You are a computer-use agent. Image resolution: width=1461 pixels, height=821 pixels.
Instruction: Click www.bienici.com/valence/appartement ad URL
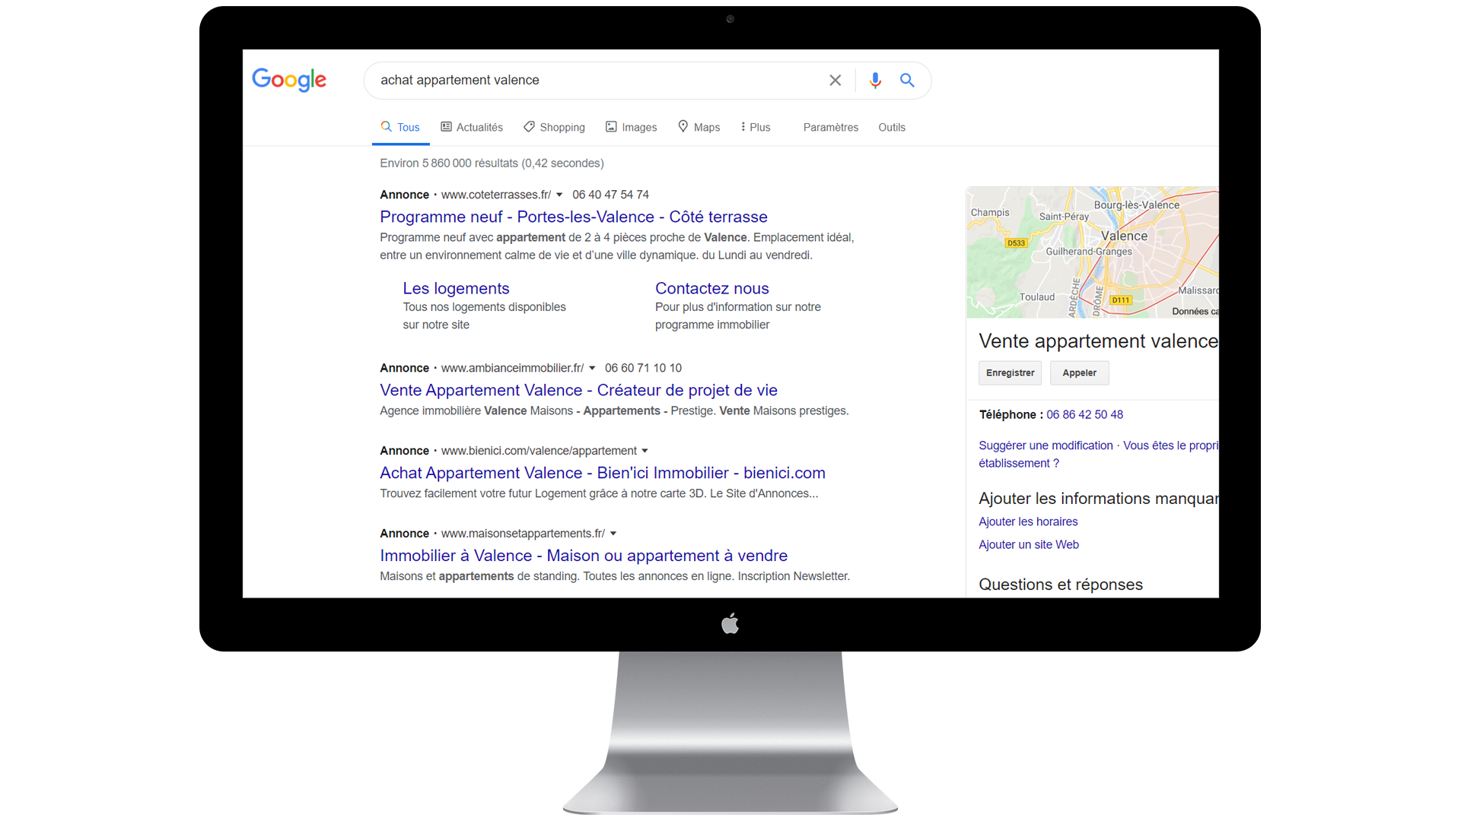539,451
